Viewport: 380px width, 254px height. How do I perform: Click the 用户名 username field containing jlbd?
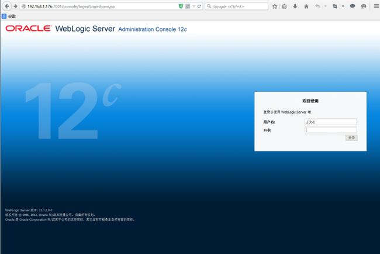[x=330, y=122]
